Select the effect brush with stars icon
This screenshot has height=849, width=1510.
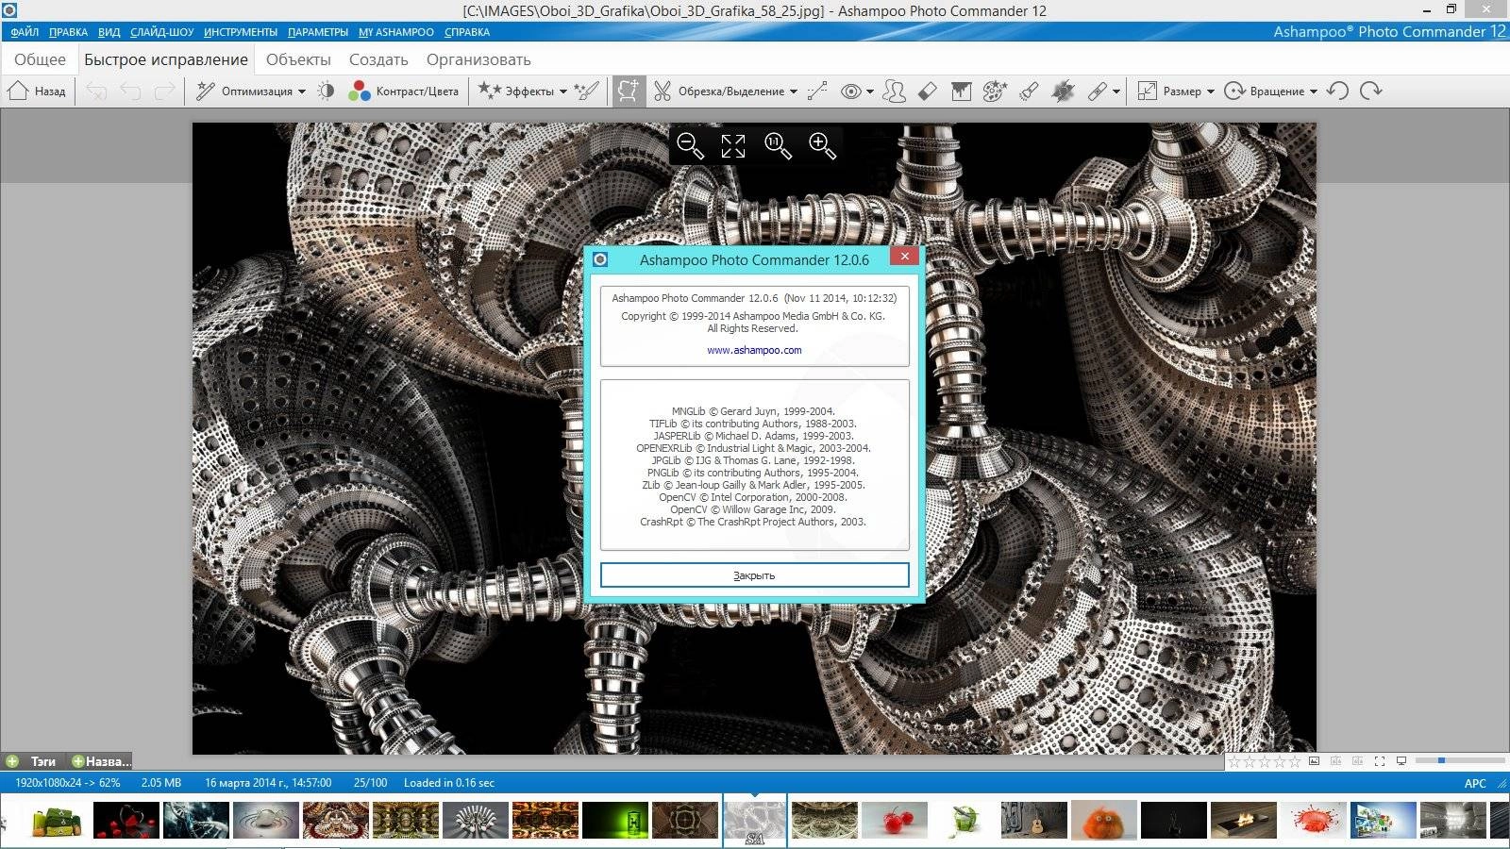587,92
